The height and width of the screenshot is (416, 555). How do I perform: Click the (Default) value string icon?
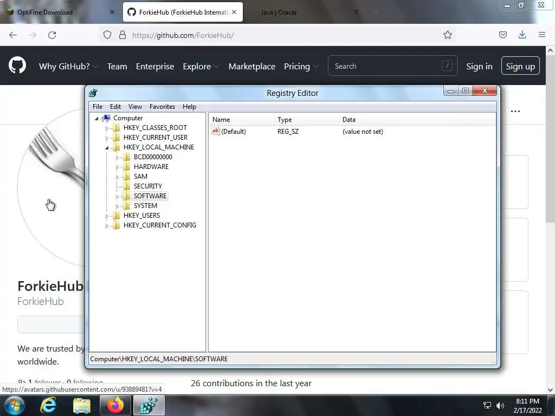click(x=216, y=131)
